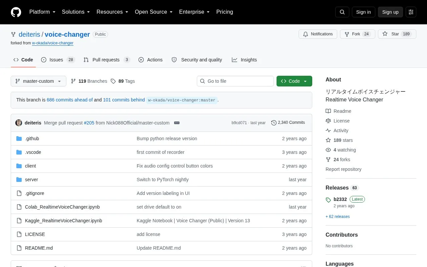Click the Sign in button
Image resolution: width=427 pixels, height=267 pixels.
point(364,12)
